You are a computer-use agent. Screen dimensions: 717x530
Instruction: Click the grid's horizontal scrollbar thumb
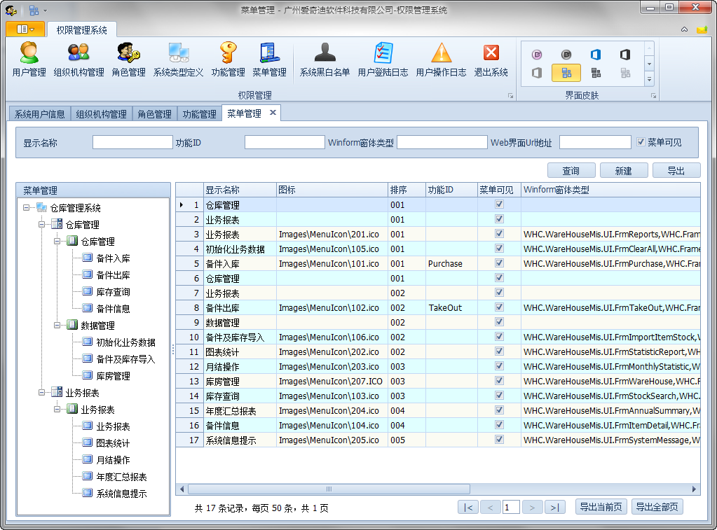coord(328,489)
